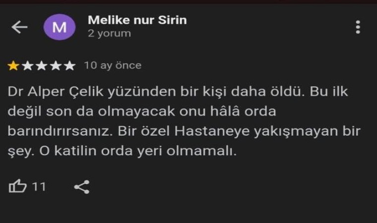Select the third rating star
Screen dimensions: 377x223
click(x=41, y=65)
